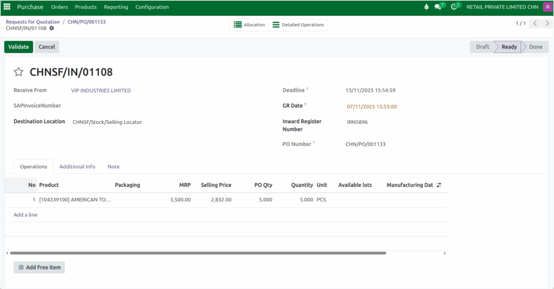Sort by Available lots column header
This screenshot has height=289, width=554.
point(355,185)
